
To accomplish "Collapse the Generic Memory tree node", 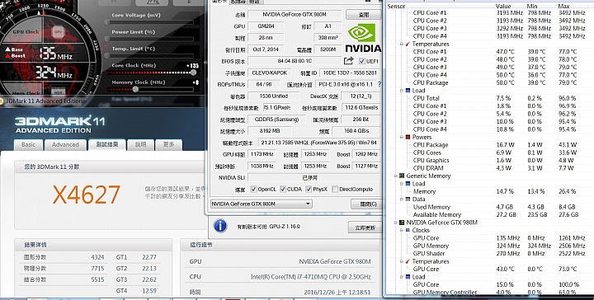I will coord(395,176).
